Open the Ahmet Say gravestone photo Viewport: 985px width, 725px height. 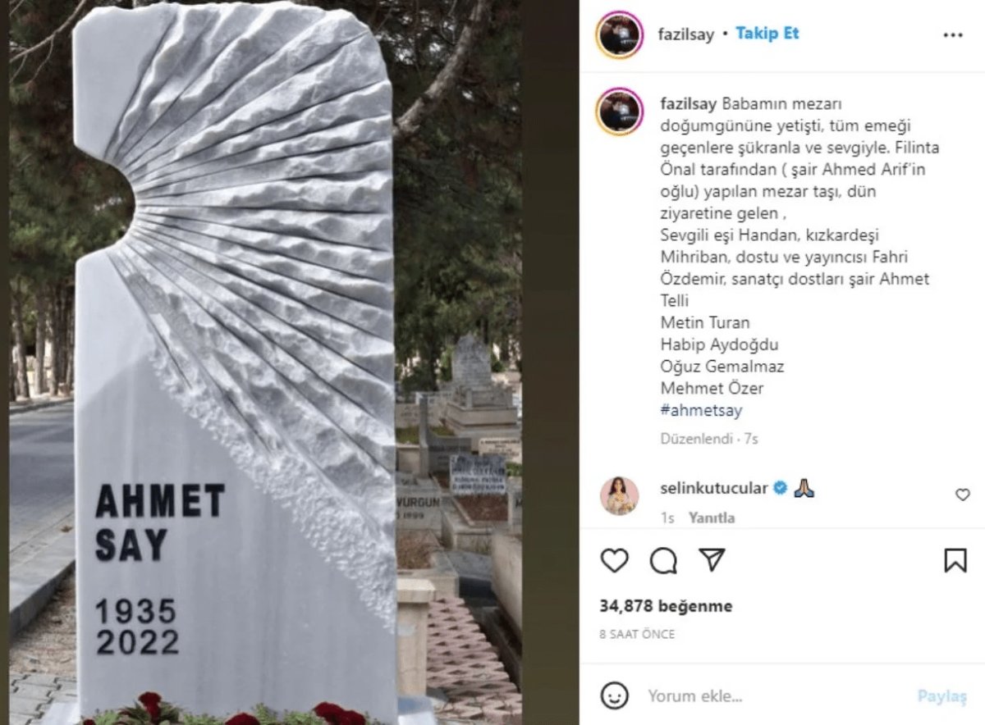(265, 362)
